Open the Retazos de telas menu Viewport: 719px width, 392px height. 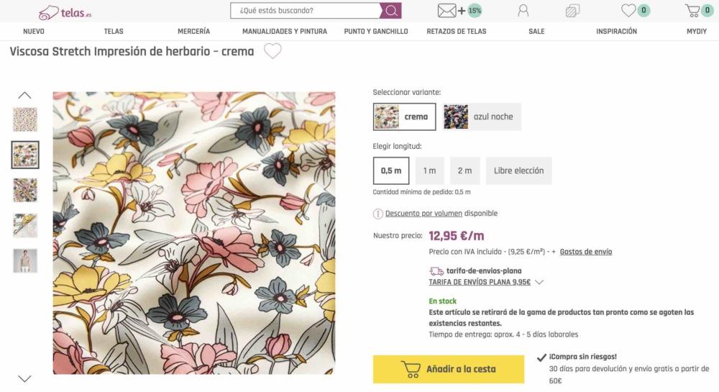coord(456,32)
